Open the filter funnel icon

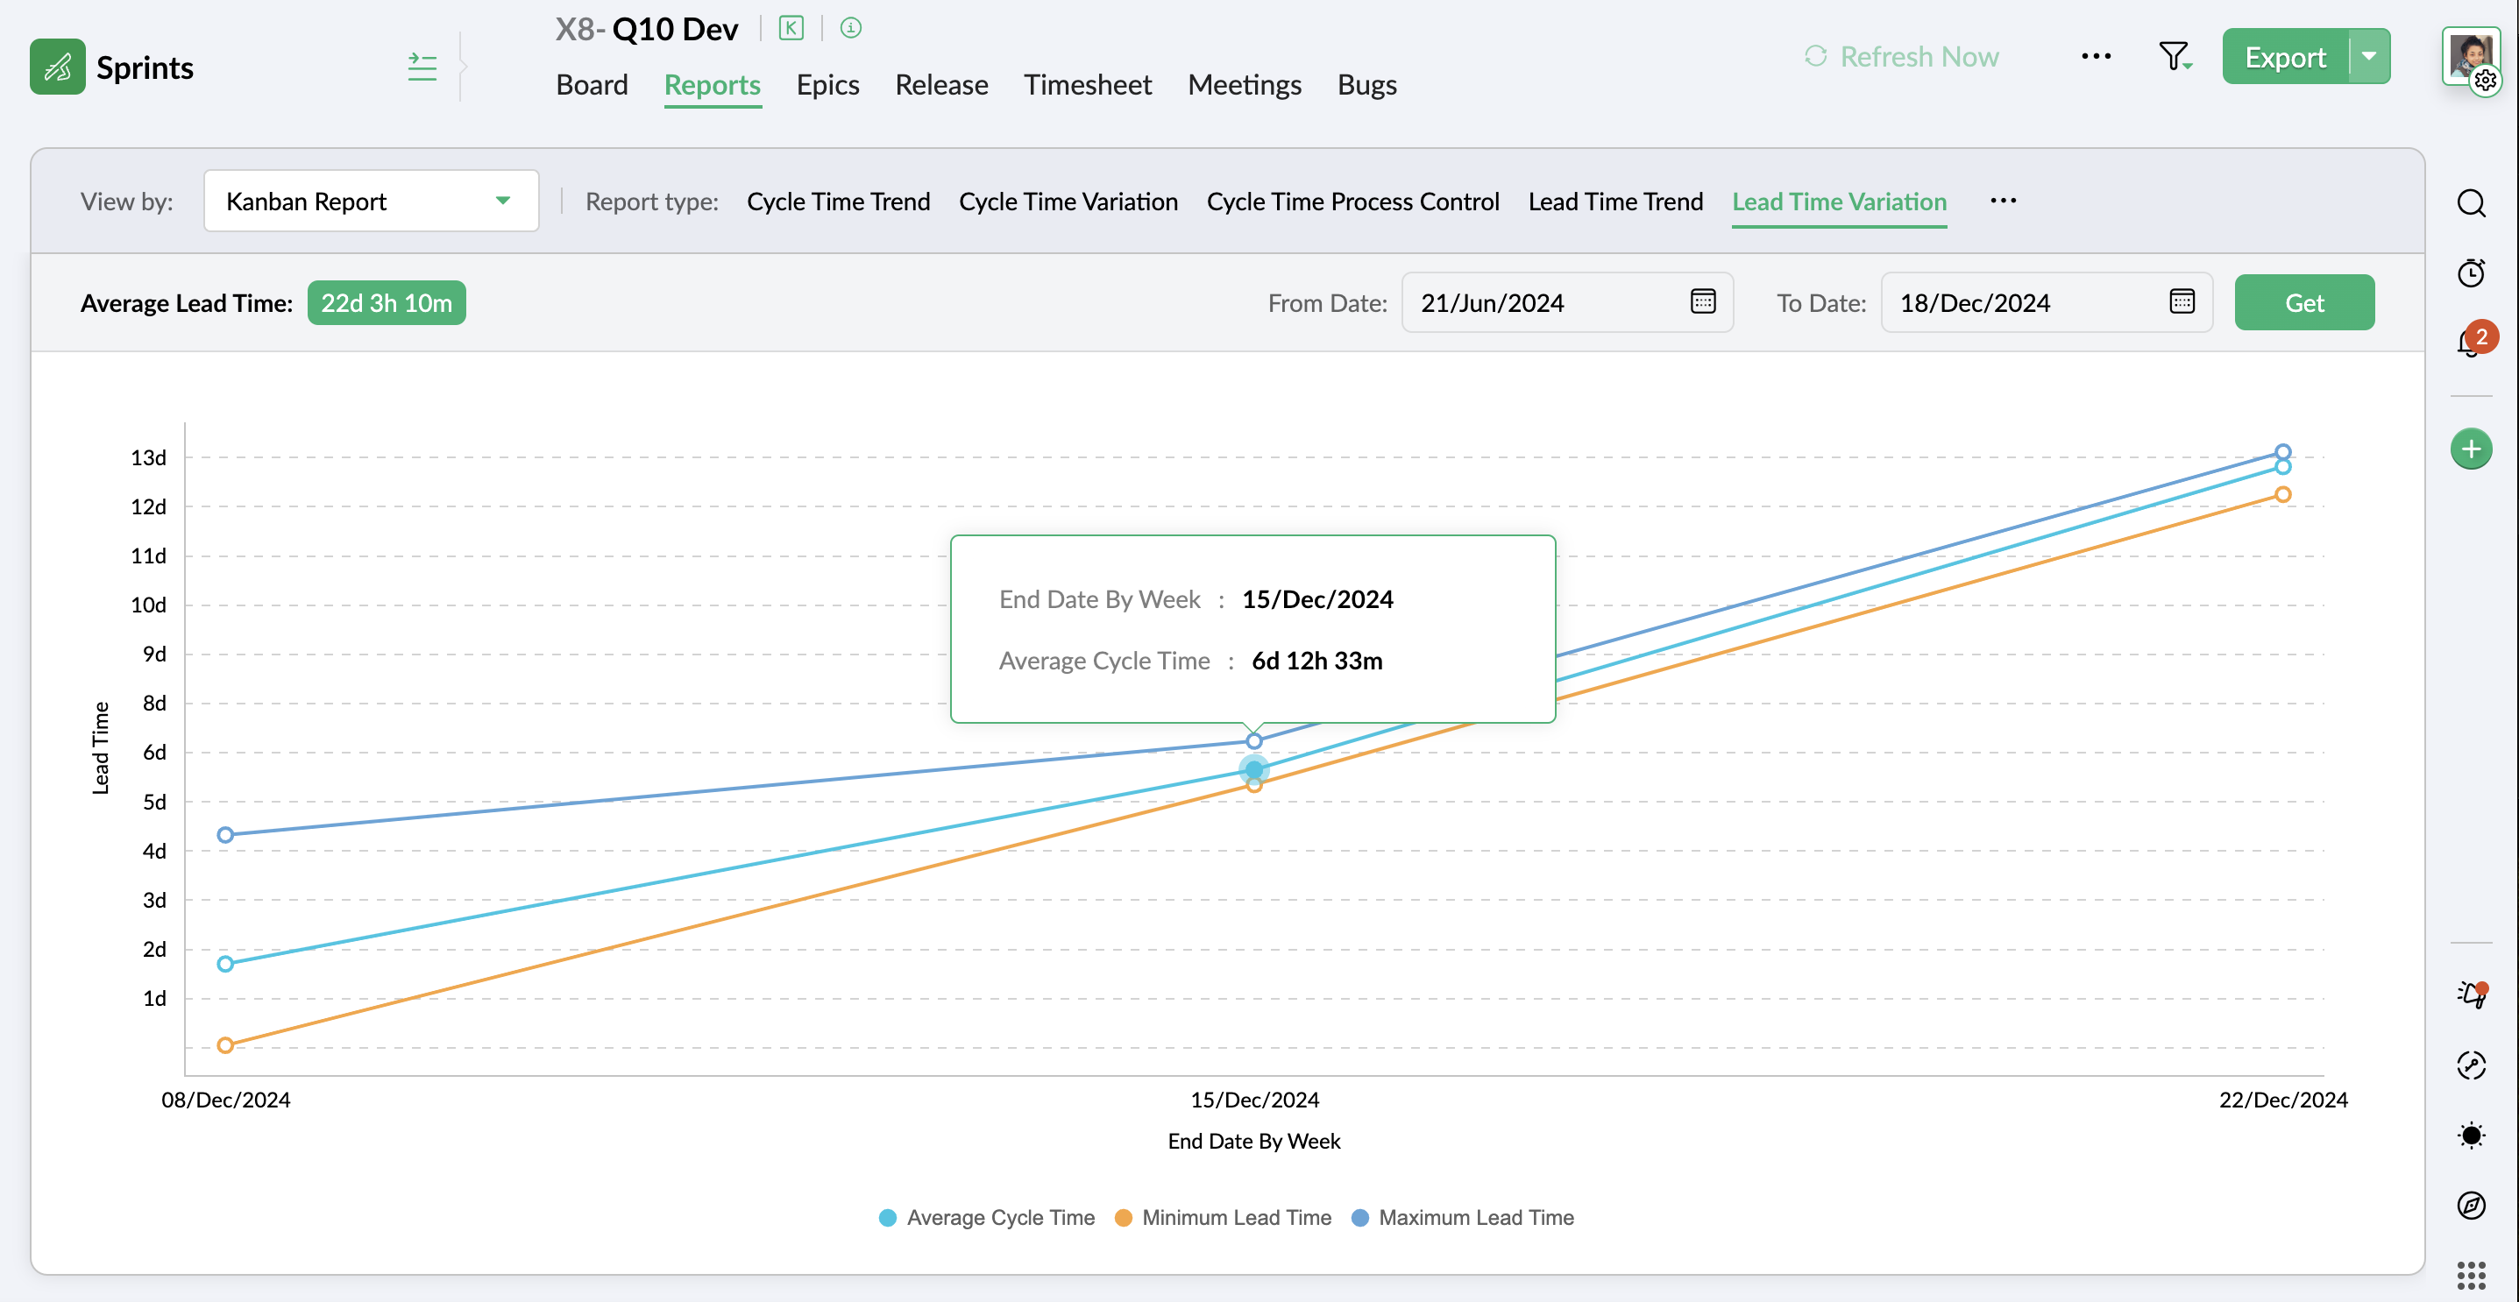(x=2174, y=57)
